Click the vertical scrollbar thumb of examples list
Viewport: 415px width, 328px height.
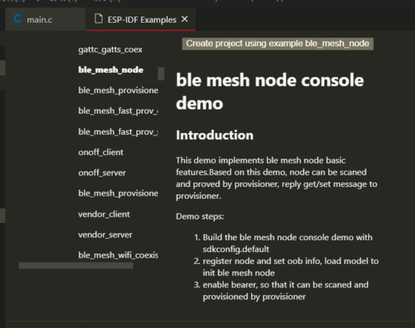click(161, 74)
